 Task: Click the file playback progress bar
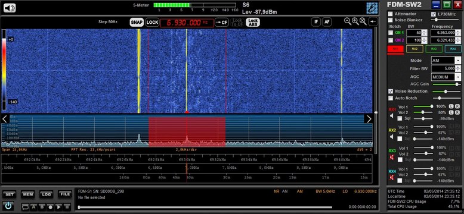point(205,207)
